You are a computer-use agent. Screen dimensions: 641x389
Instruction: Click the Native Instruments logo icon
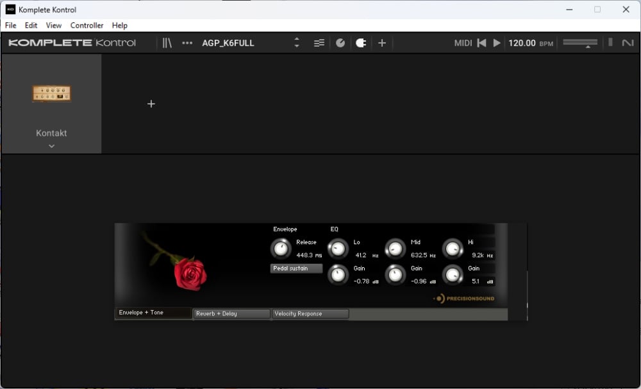628,42
